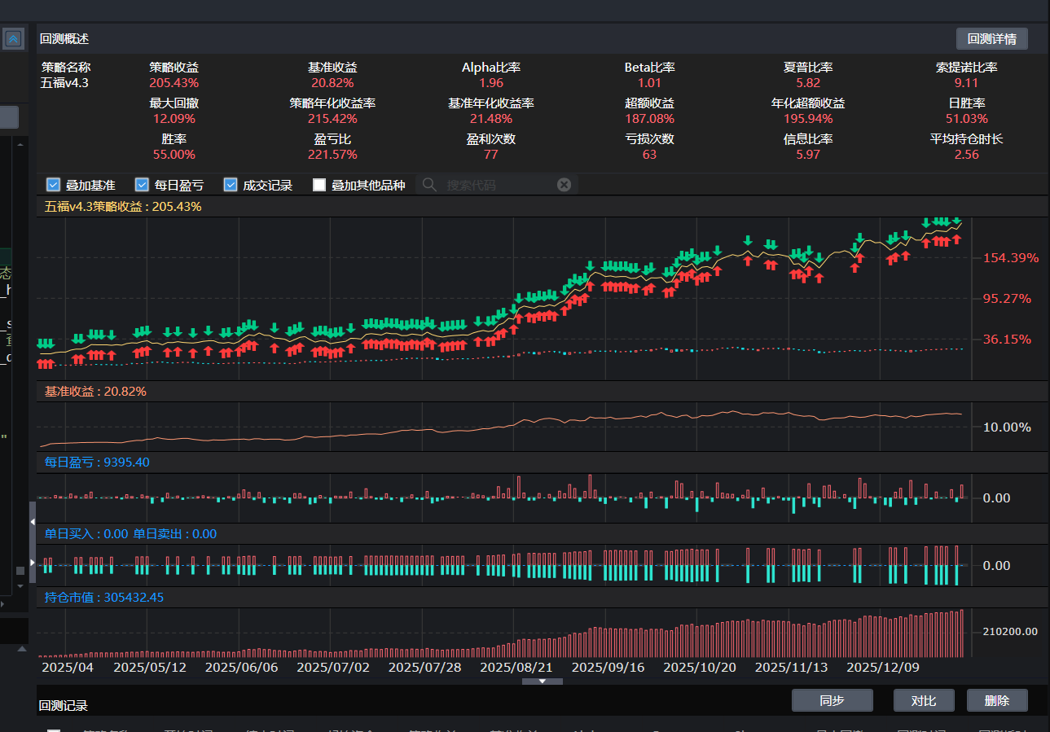This screenshot has height=732, width=1050.
Task: Click the 回测记录 section header
Action: coord(64,705)
